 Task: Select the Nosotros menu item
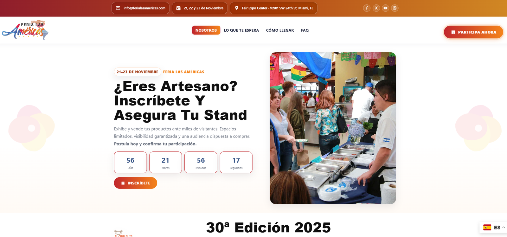click(x=206, y=30)
